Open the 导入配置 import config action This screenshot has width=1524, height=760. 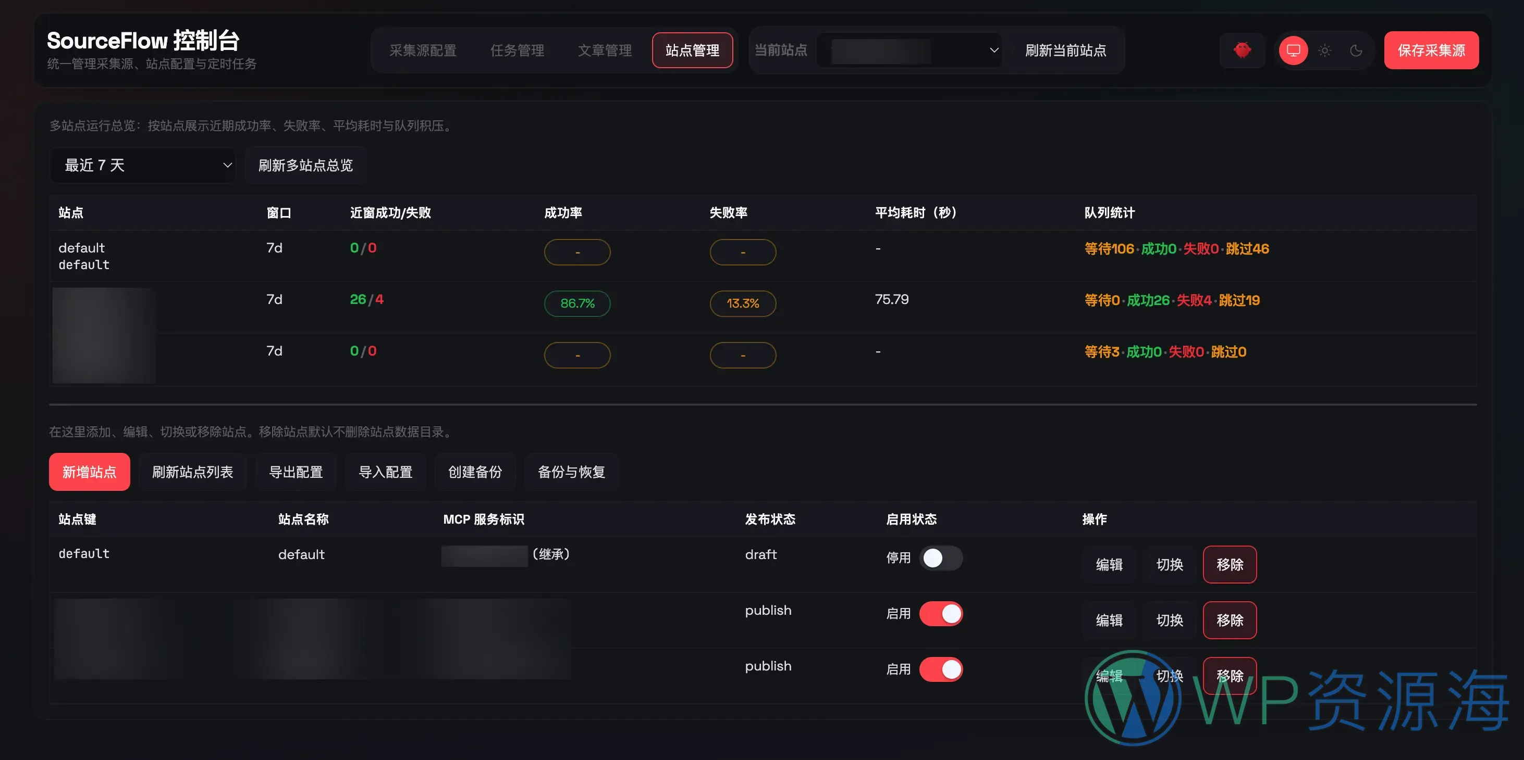(385, 472)
